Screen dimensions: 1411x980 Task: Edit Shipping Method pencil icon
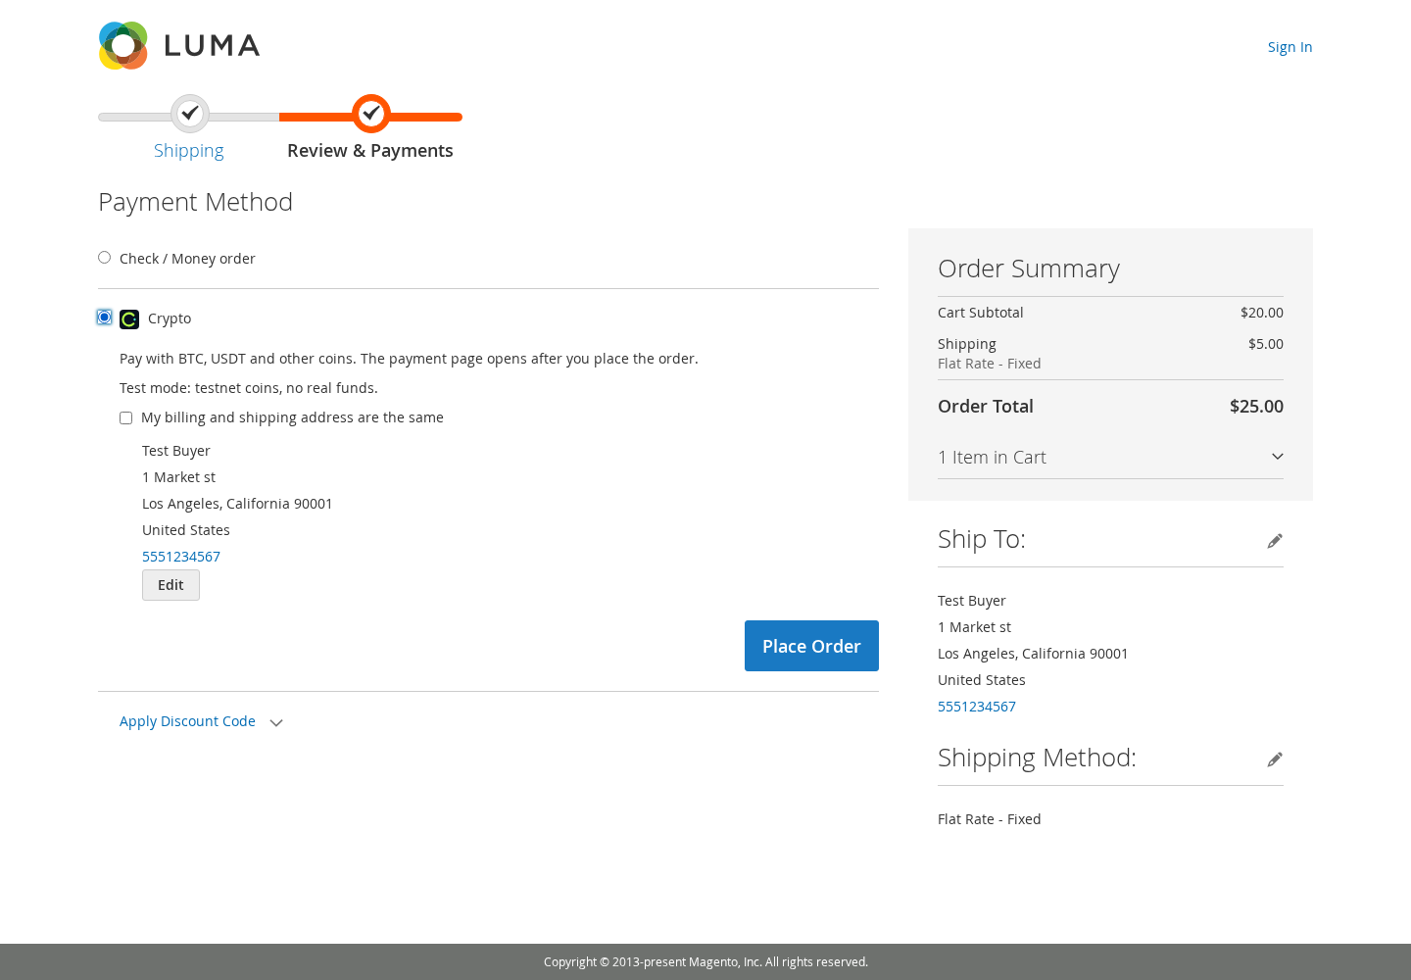point(1274,759)
